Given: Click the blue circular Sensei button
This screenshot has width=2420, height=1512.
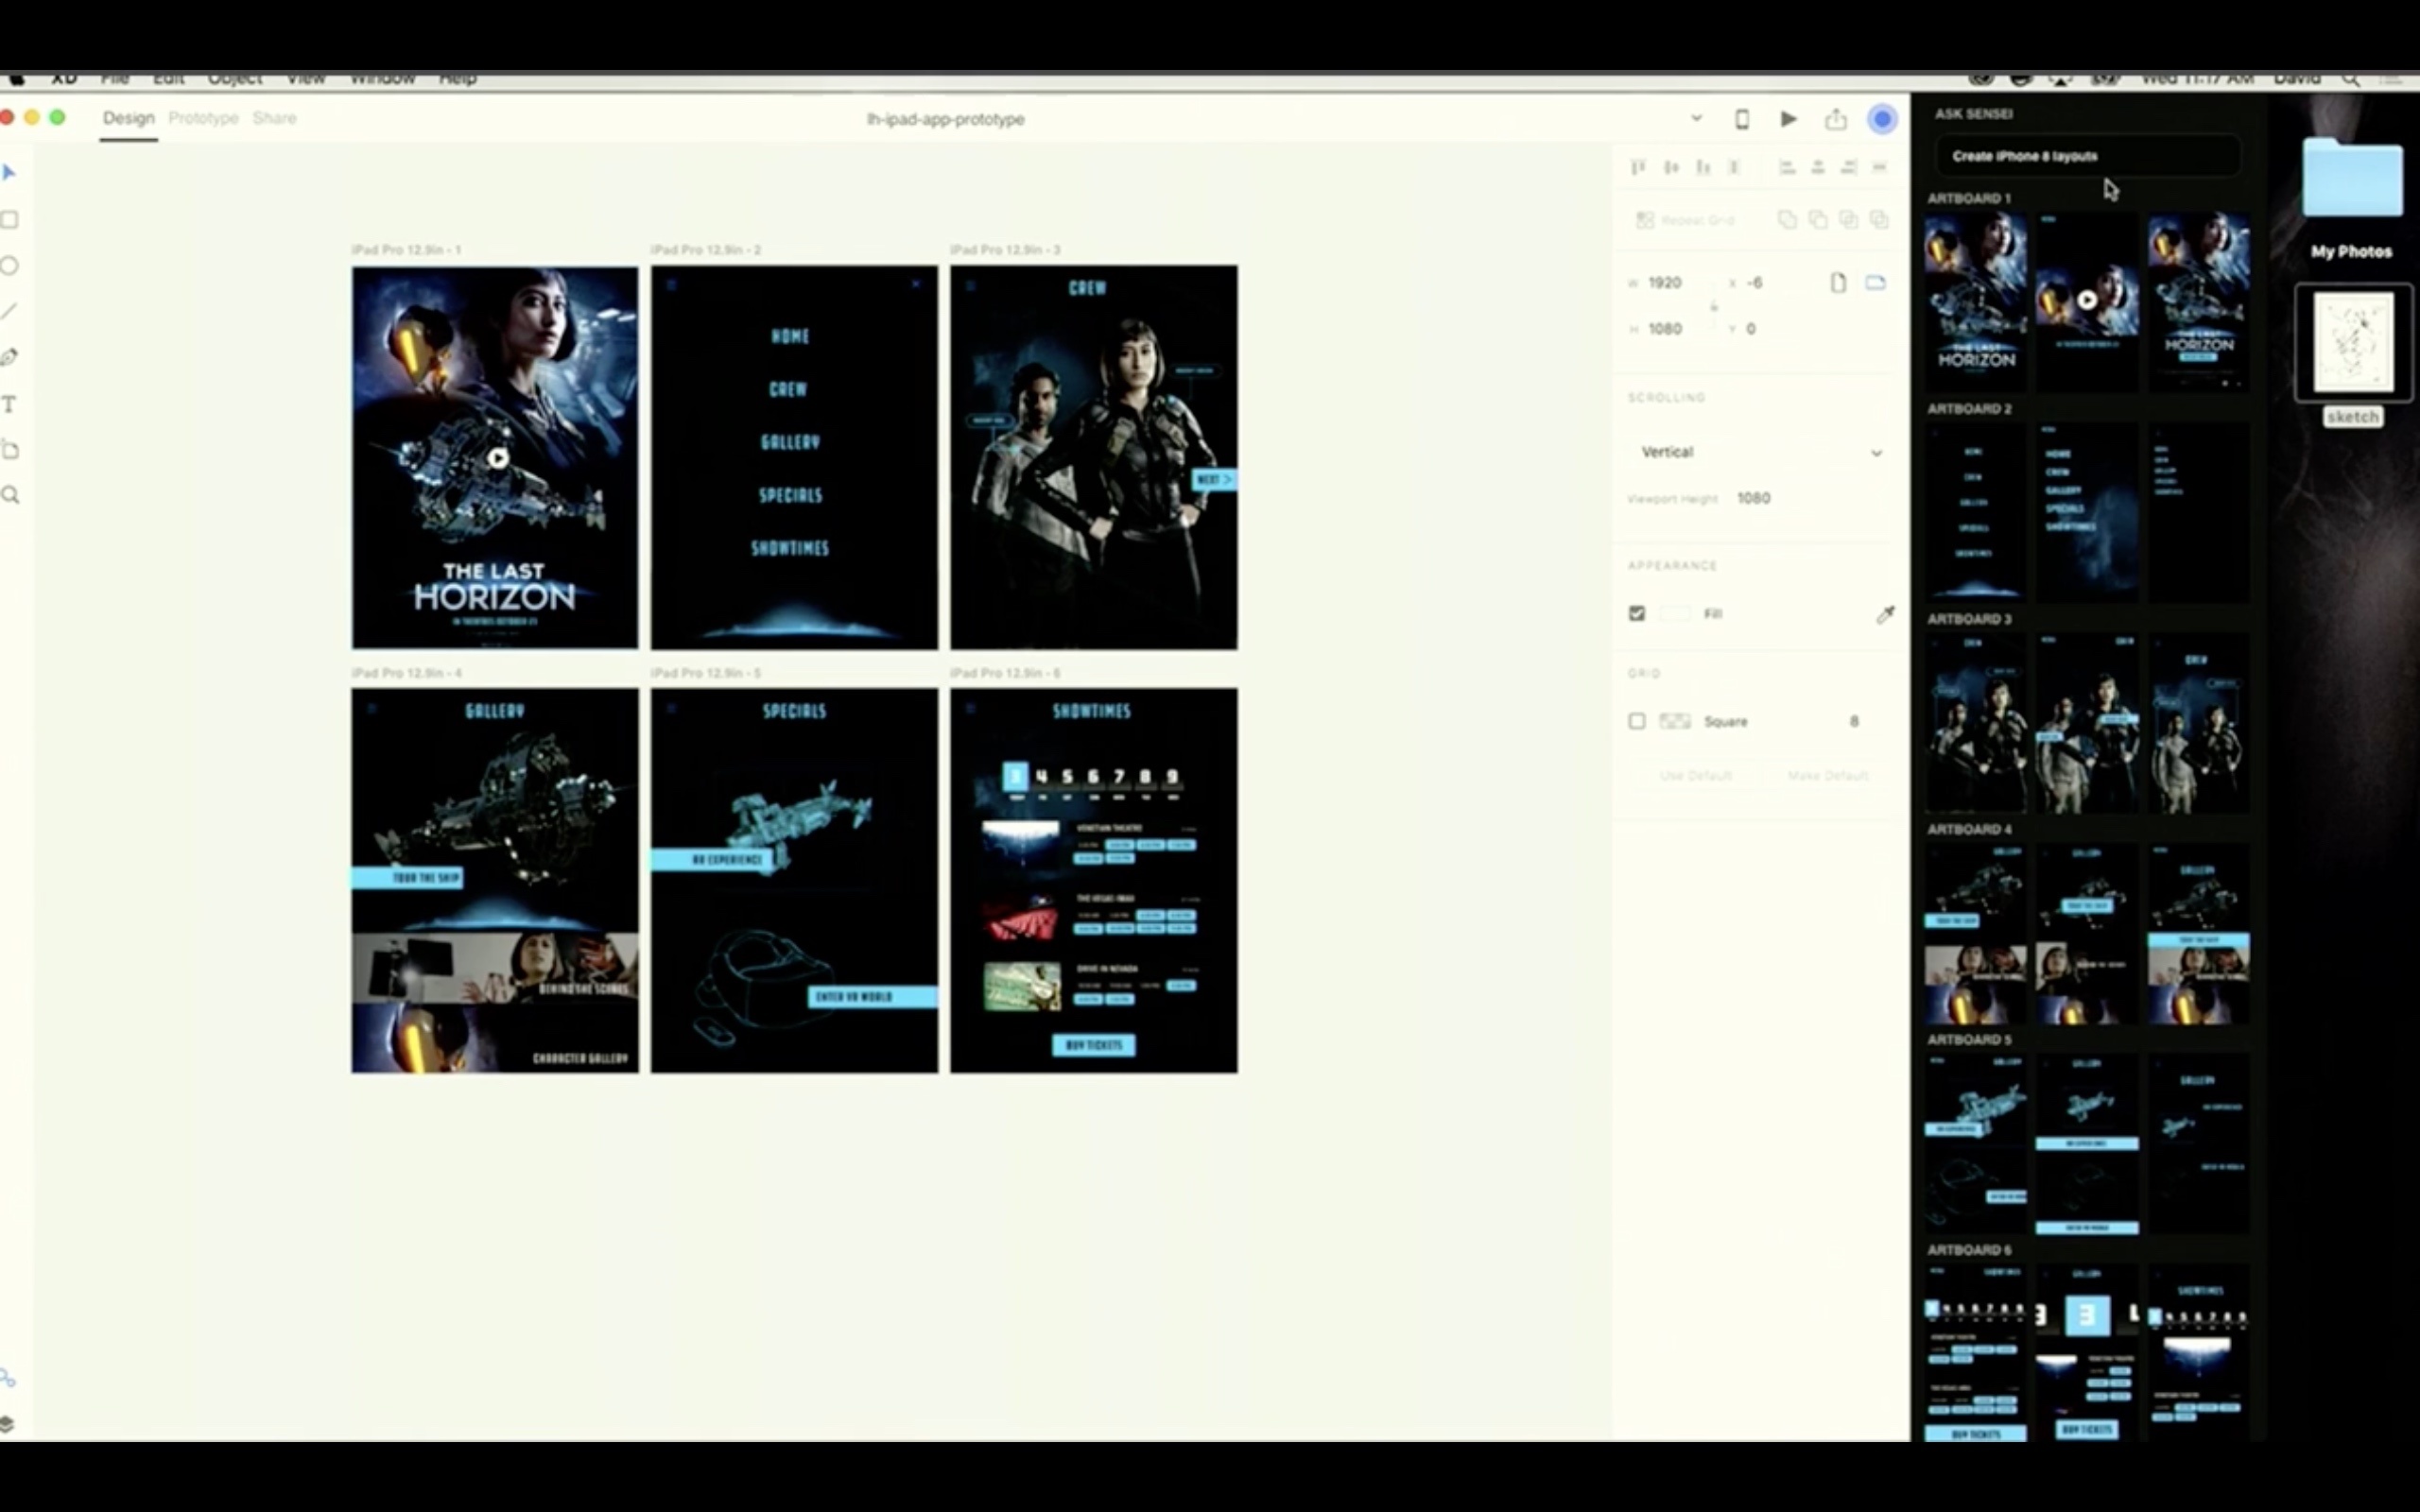Looking at the screenshot, I should pos(1882,119).
